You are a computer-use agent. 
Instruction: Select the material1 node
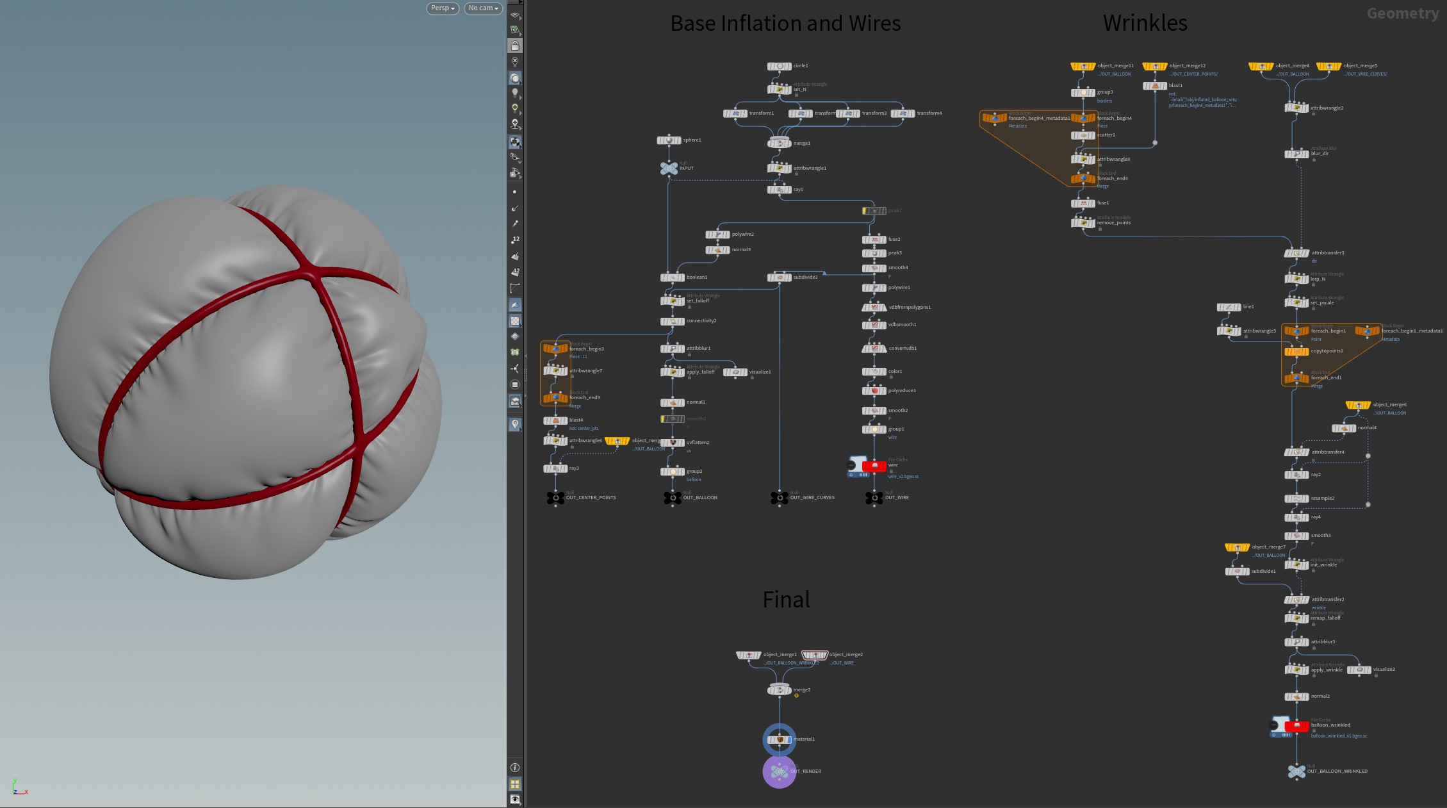click(780, 739)
